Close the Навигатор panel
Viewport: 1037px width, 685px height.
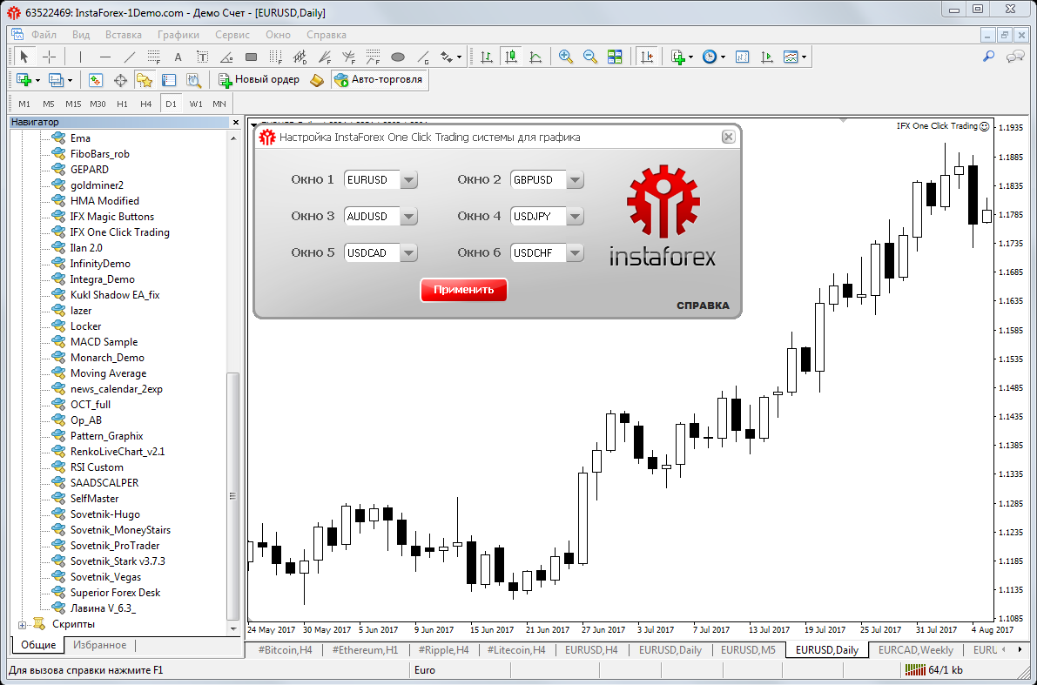pos(236,123)
